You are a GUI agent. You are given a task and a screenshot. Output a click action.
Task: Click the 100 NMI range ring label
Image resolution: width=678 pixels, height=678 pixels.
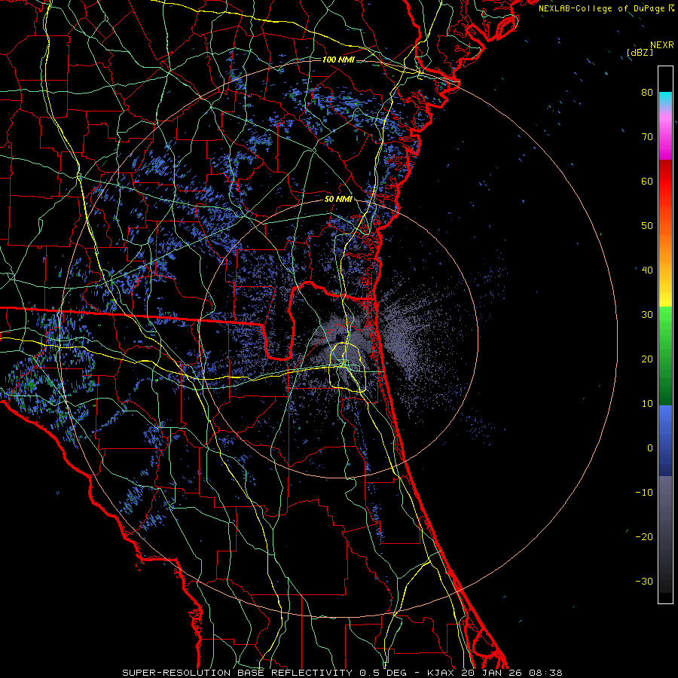point(338,60)
